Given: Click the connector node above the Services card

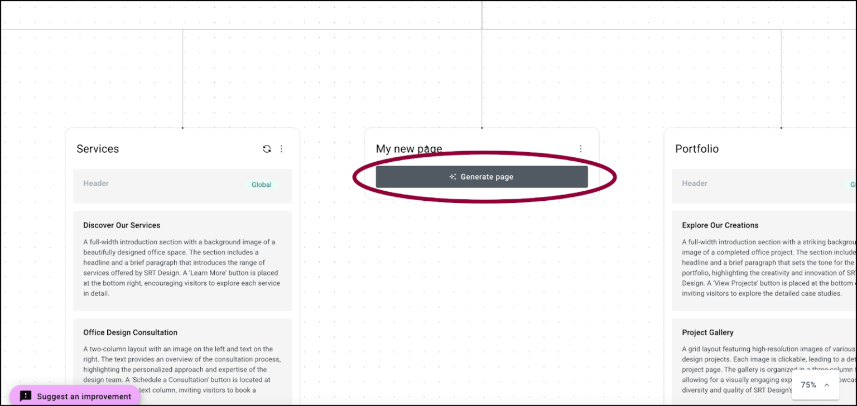Looking at the screenshot, I should point(182,127).
